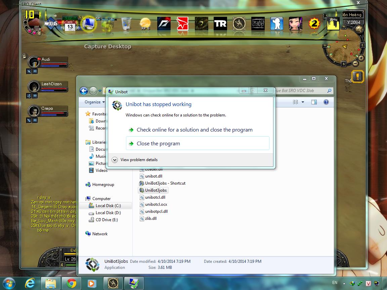Click the dragon eye dock icon
Image resolution: width=387 pixels, height=290 pixels.
[202, 23]
